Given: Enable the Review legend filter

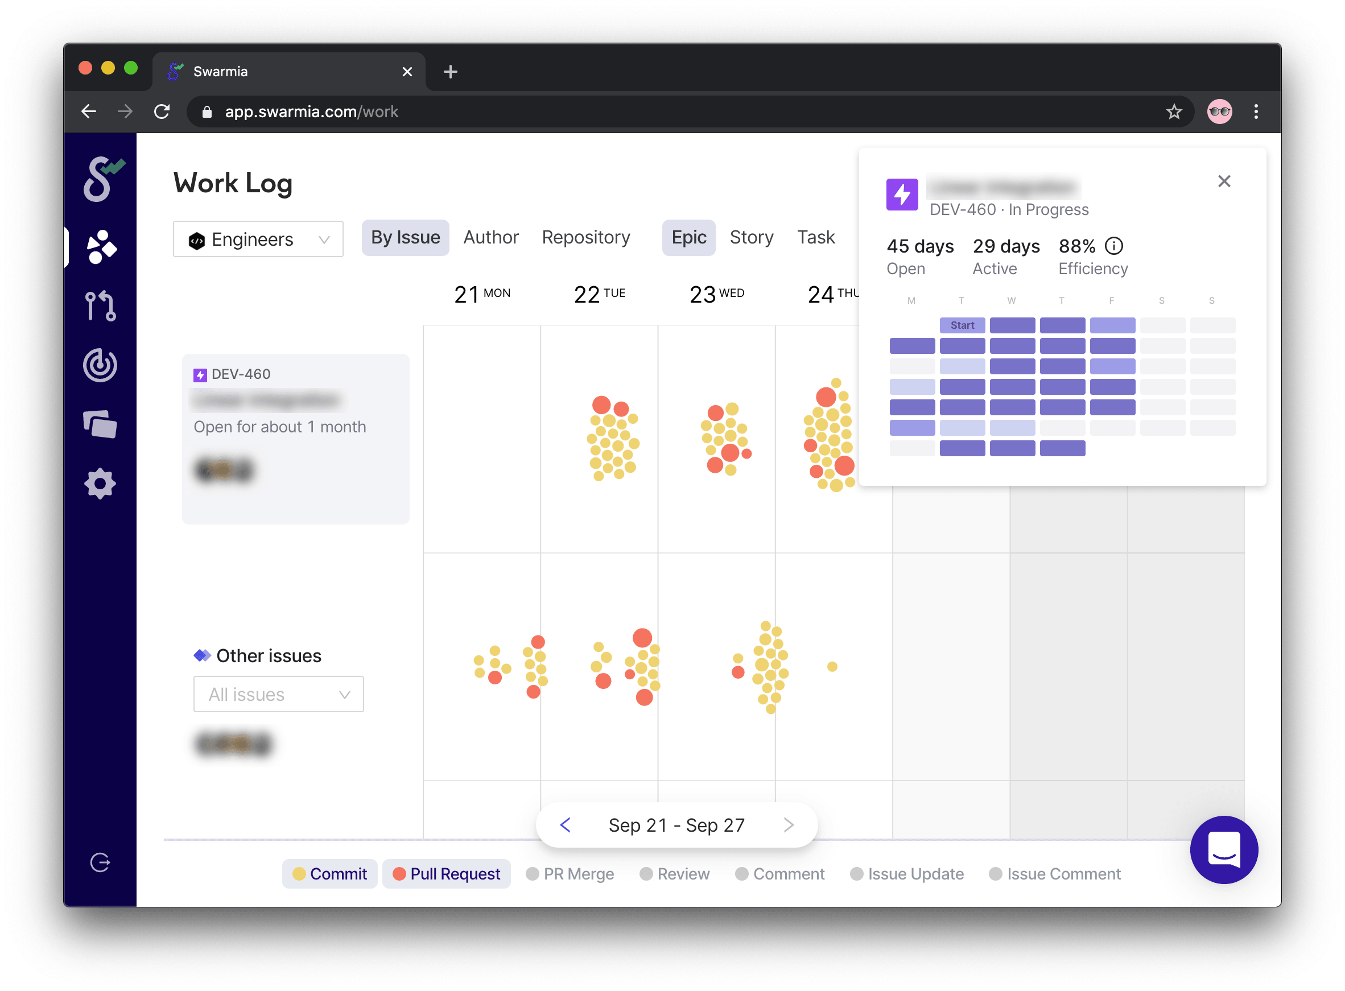Looking at the screenshot, I should tap(674, 873).
